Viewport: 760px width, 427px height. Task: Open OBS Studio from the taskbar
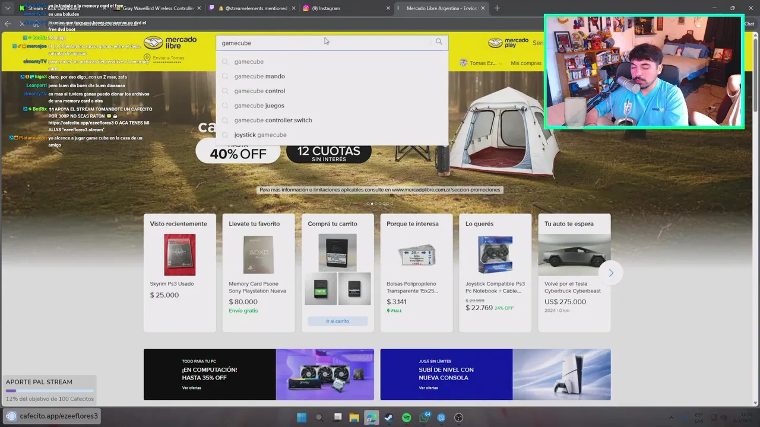click(458, 418)
